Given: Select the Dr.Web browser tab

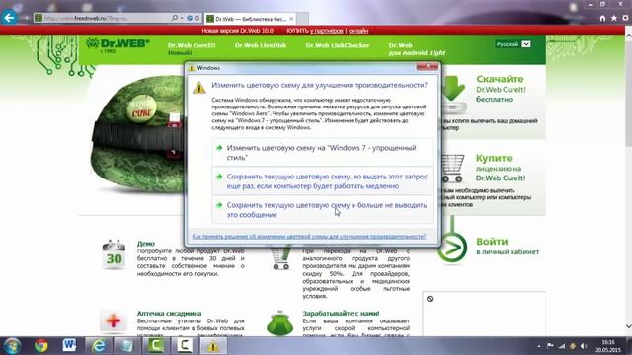Looking at the screenshot, I should 250,19.
